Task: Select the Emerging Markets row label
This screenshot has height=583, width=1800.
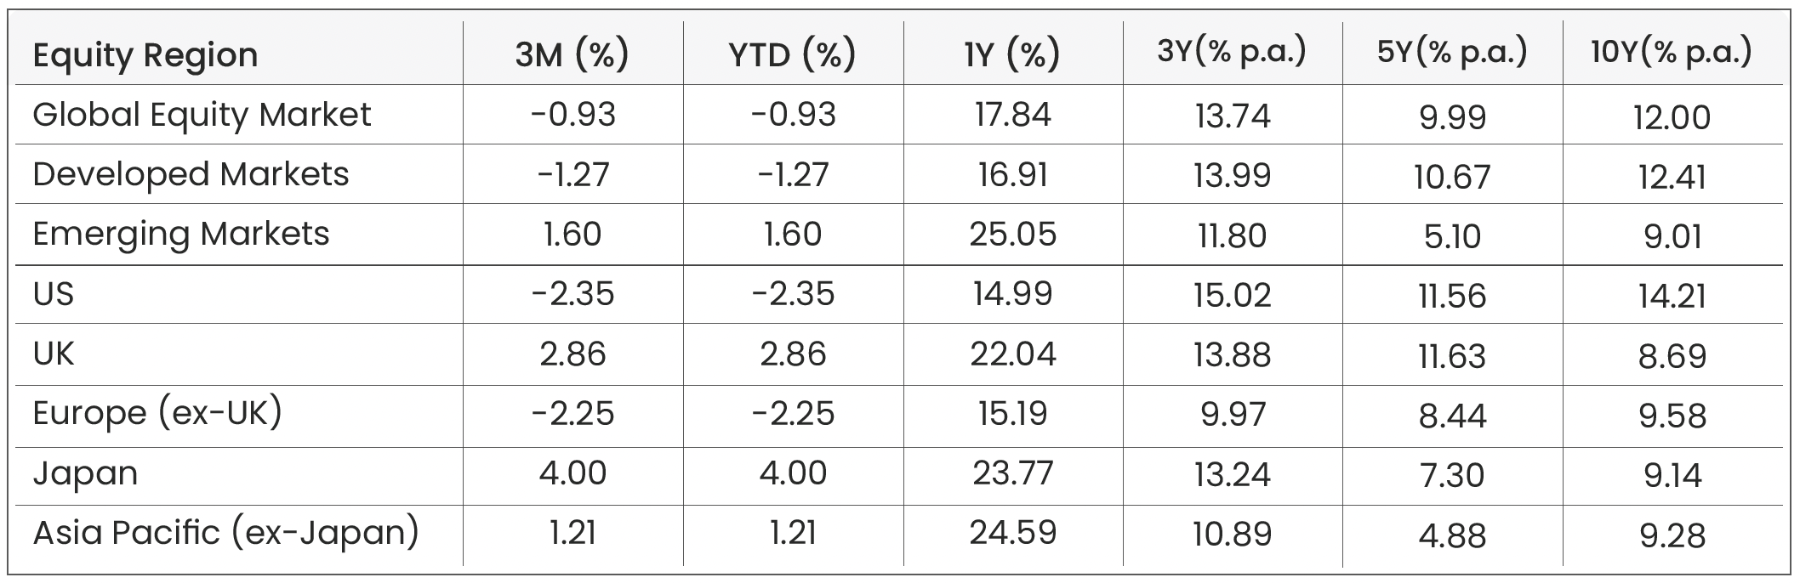Action: 180,234
